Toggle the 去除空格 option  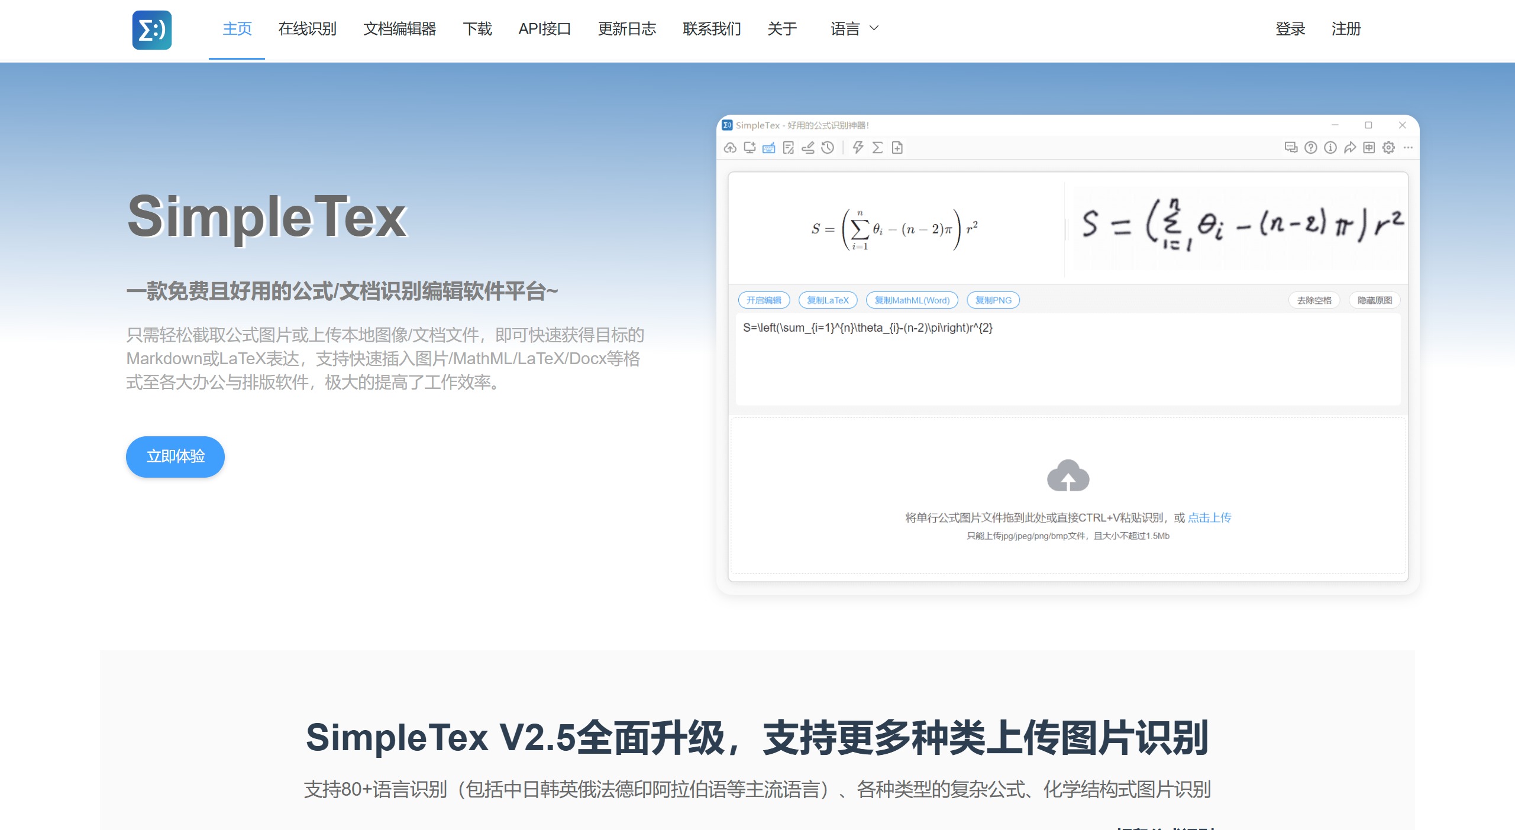(x=1314, y=300)
